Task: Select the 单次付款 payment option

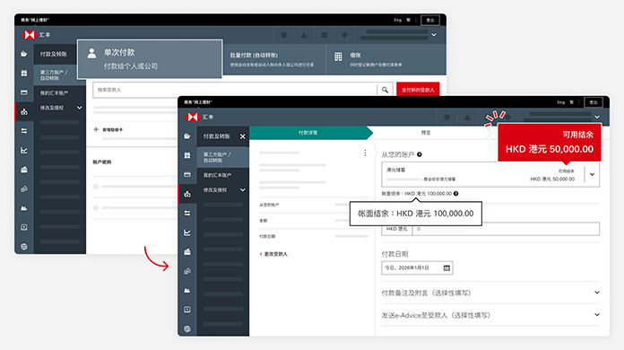Action: click(x=150, y=59)
